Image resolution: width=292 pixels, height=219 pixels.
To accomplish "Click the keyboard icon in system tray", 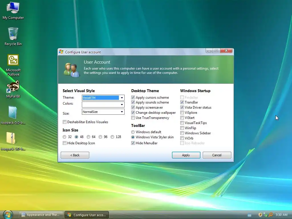I will [x=250, y=215].
